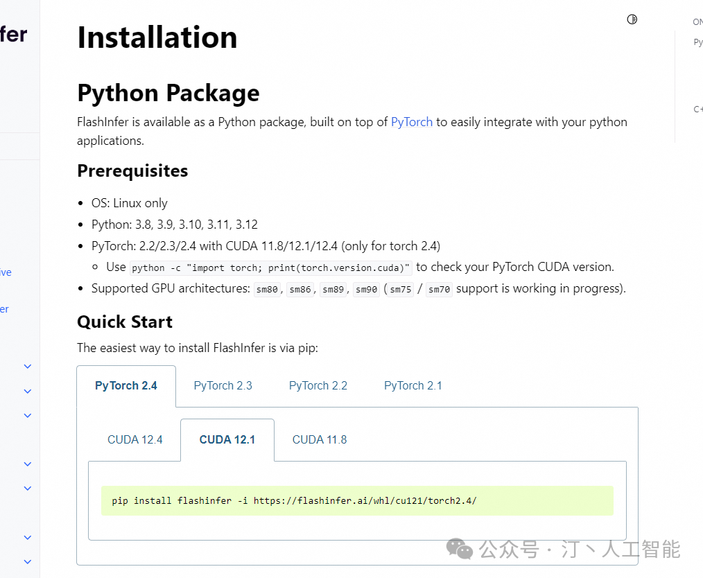Screen dimensions: 703x578
Task: Click the Quick Start section heading
Action: [125, 322]
